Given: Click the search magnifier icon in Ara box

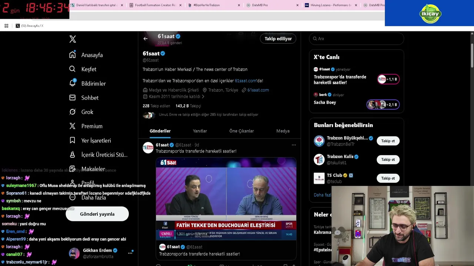Looking at the screenshot, I should [315, 38].
